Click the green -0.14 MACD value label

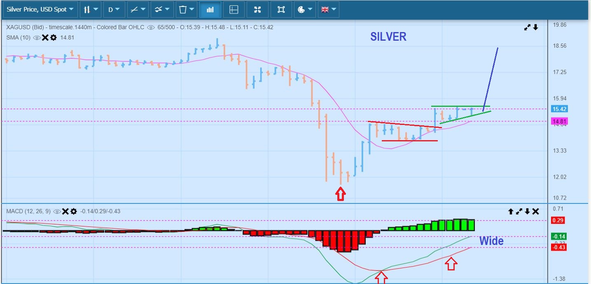(558, 236)
